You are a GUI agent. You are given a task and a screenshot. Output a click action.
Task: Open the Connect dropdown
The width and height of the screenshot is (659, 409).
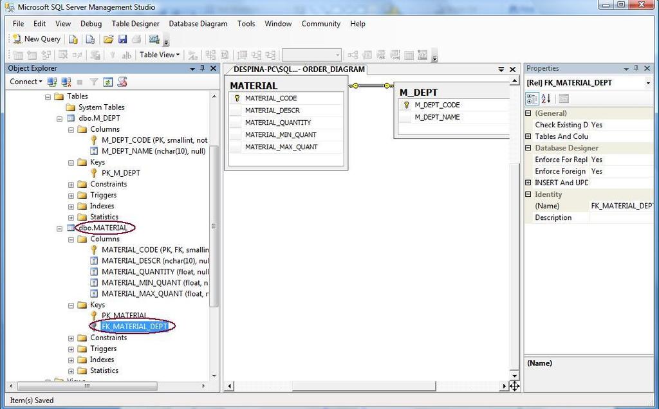point(26,82)
